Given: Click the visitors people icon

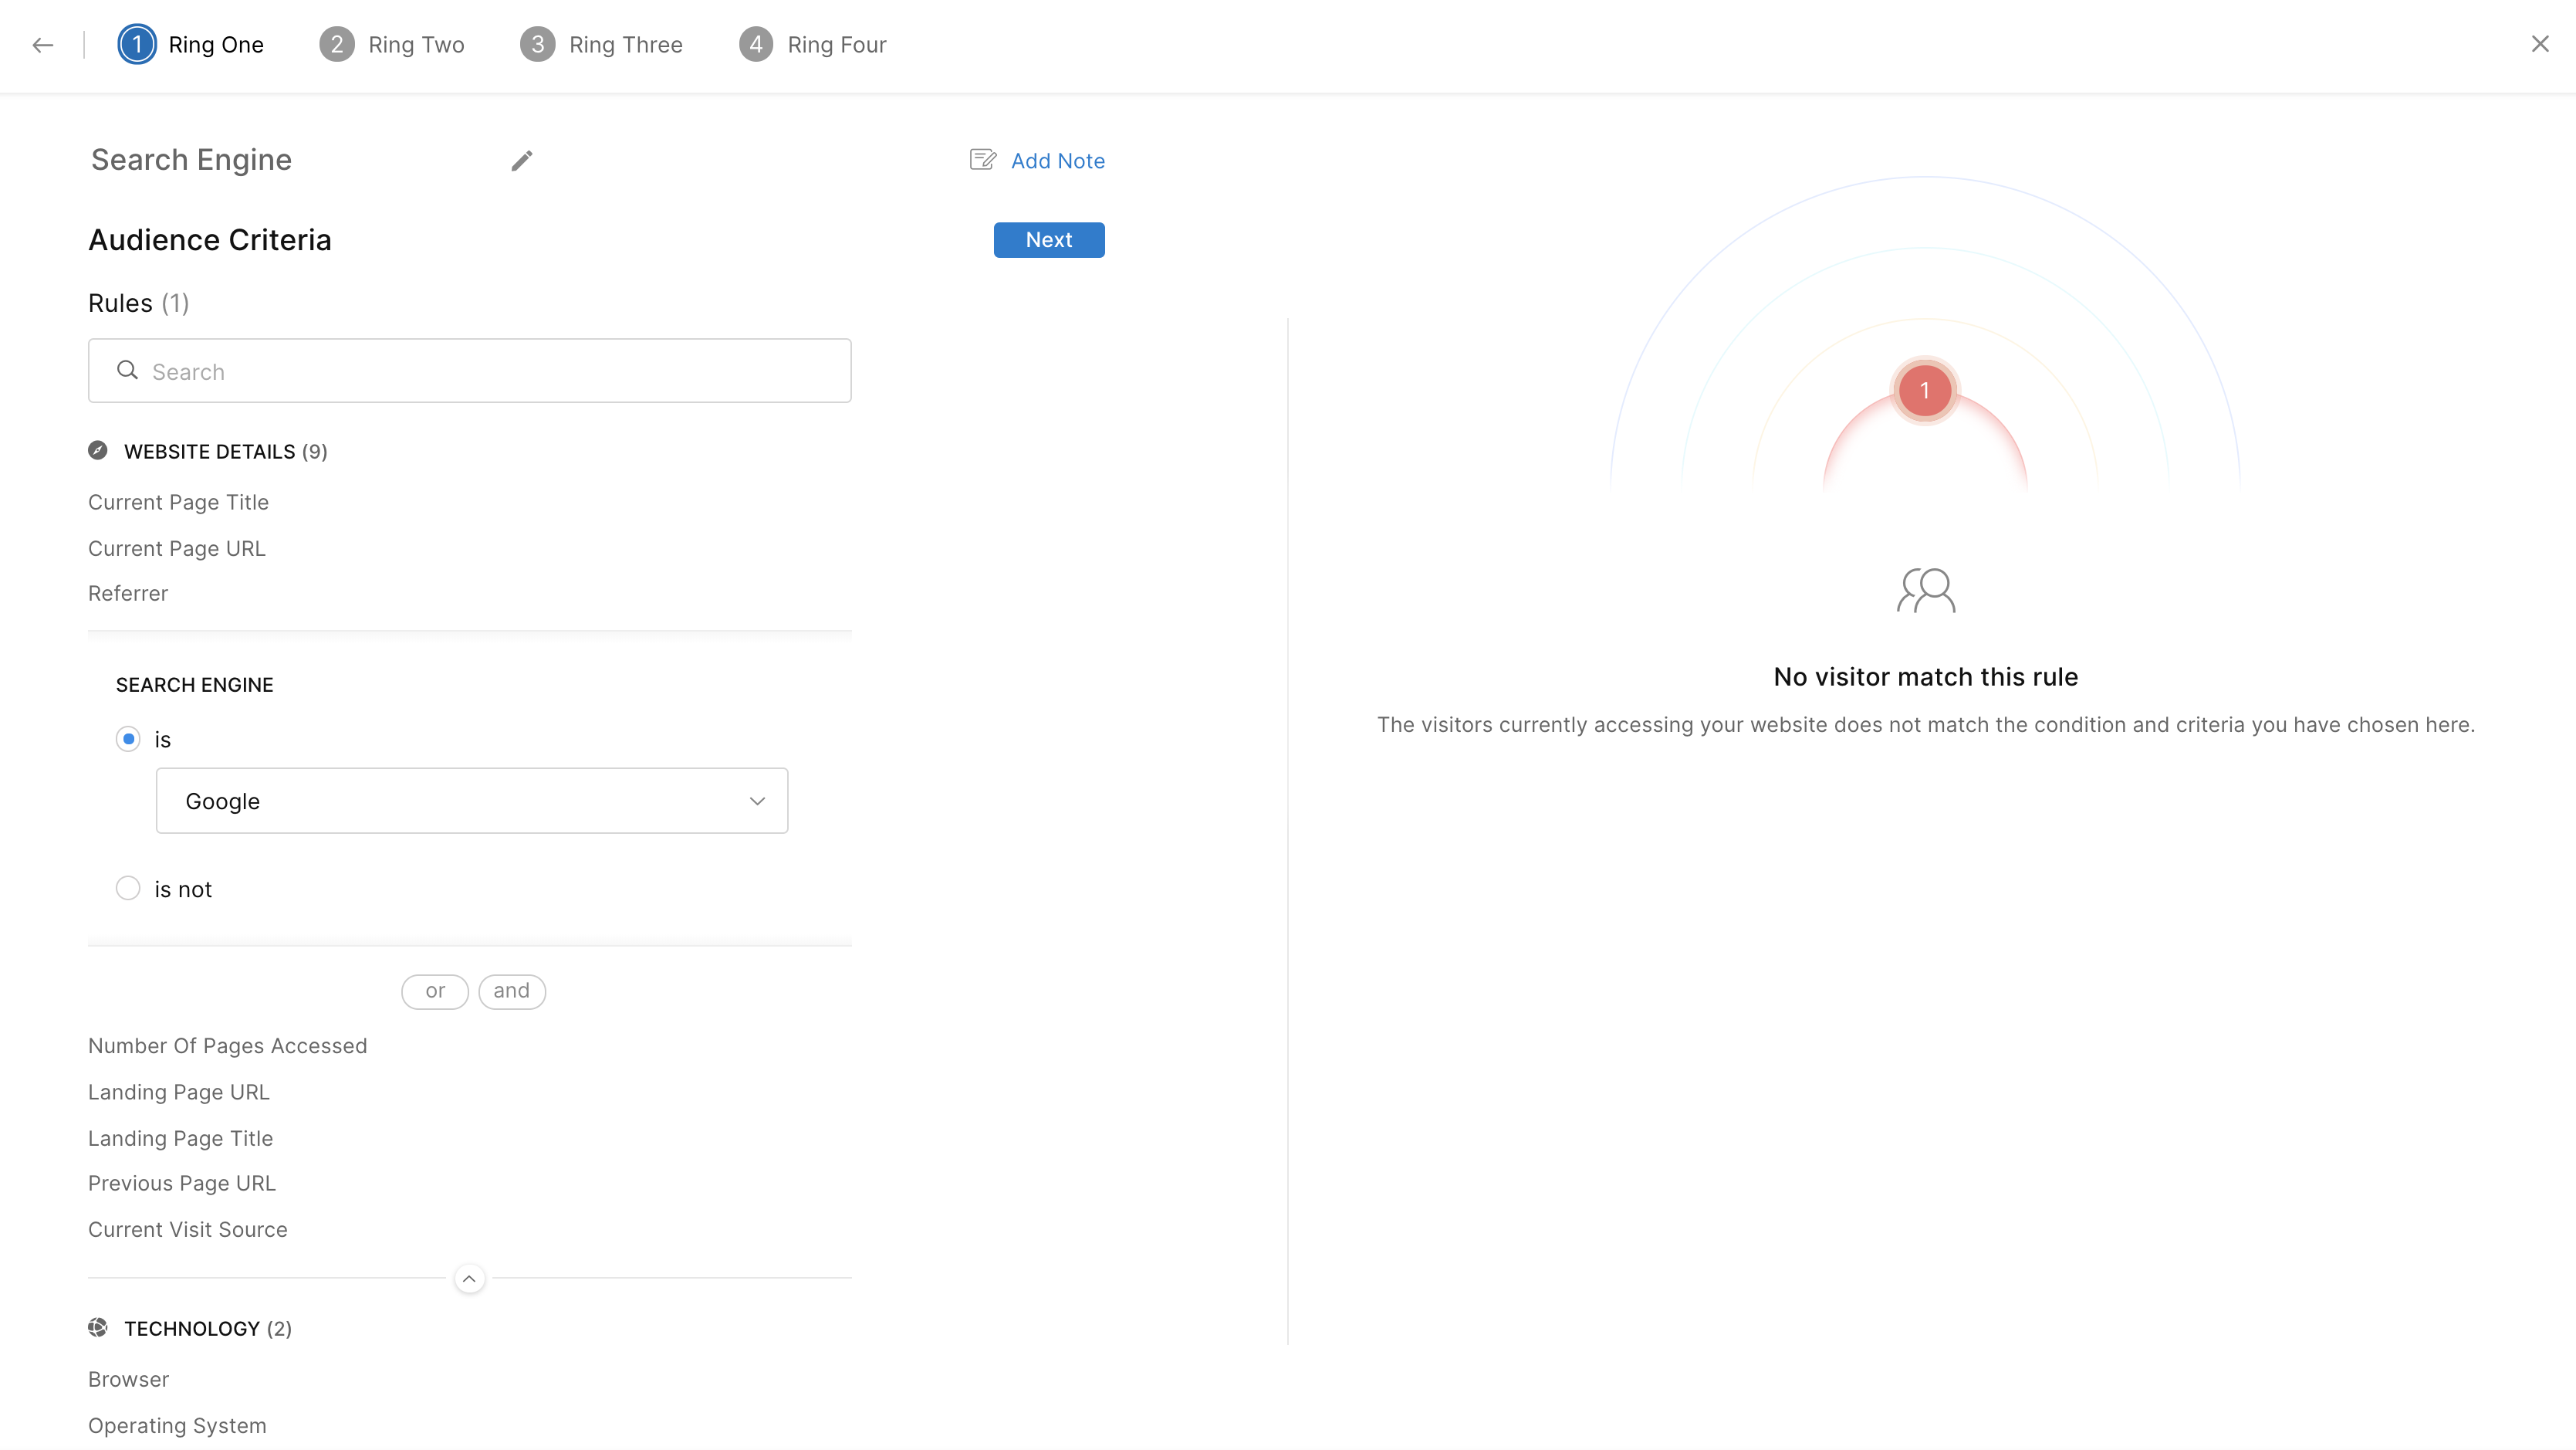Looking at the screenshot, I should 1925,591.
